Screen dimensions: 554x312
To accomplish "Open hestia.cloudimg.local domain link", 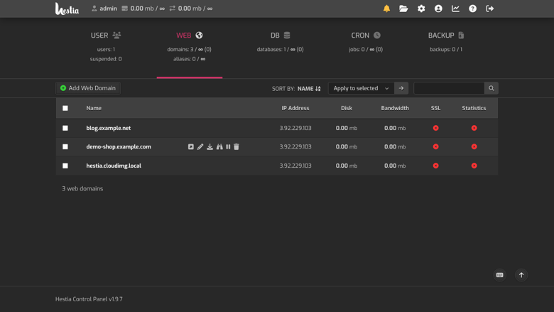I will (114, 166).
